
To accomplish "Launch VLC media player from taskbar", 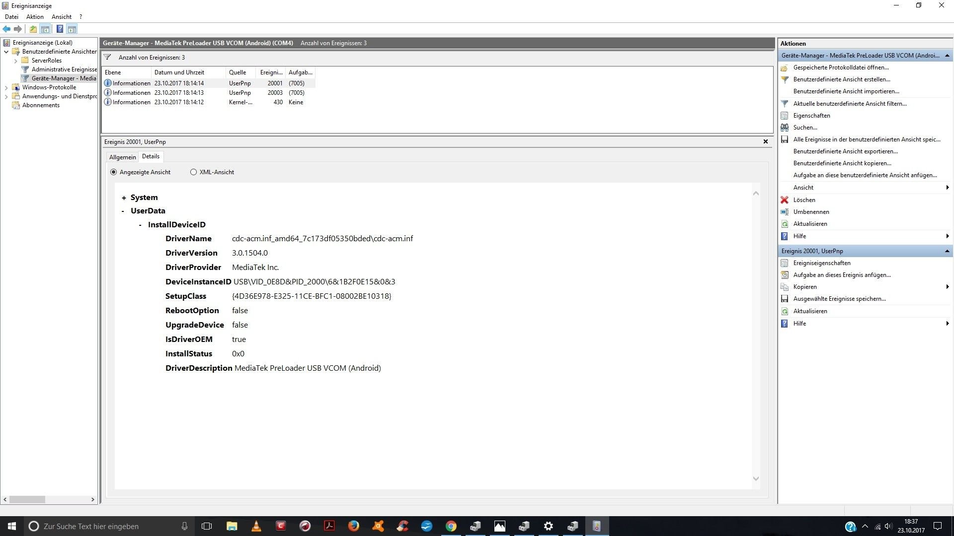I will pos(256,526).
